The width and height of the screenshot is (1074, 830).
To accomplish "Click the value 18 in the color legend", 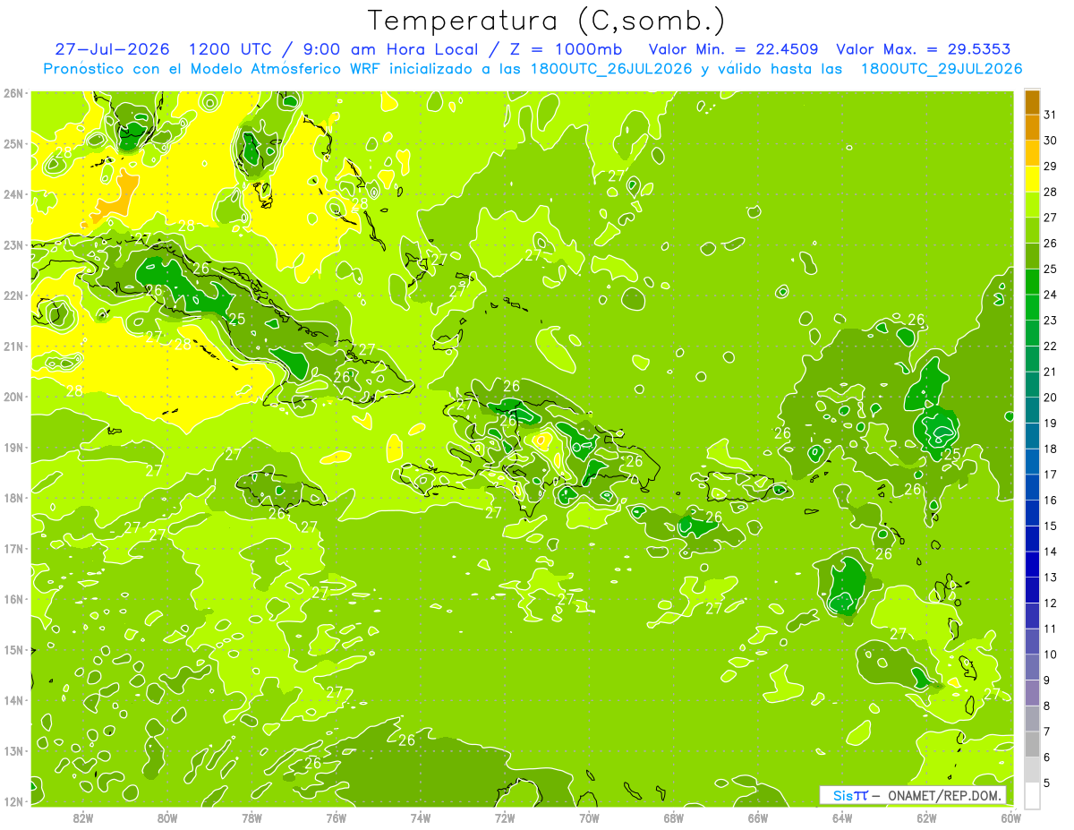I will click(1051, 449).
